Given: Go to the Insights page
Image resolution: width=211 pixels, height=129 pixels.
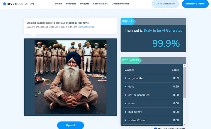Looking at the screenshot, I should [84, 4].
